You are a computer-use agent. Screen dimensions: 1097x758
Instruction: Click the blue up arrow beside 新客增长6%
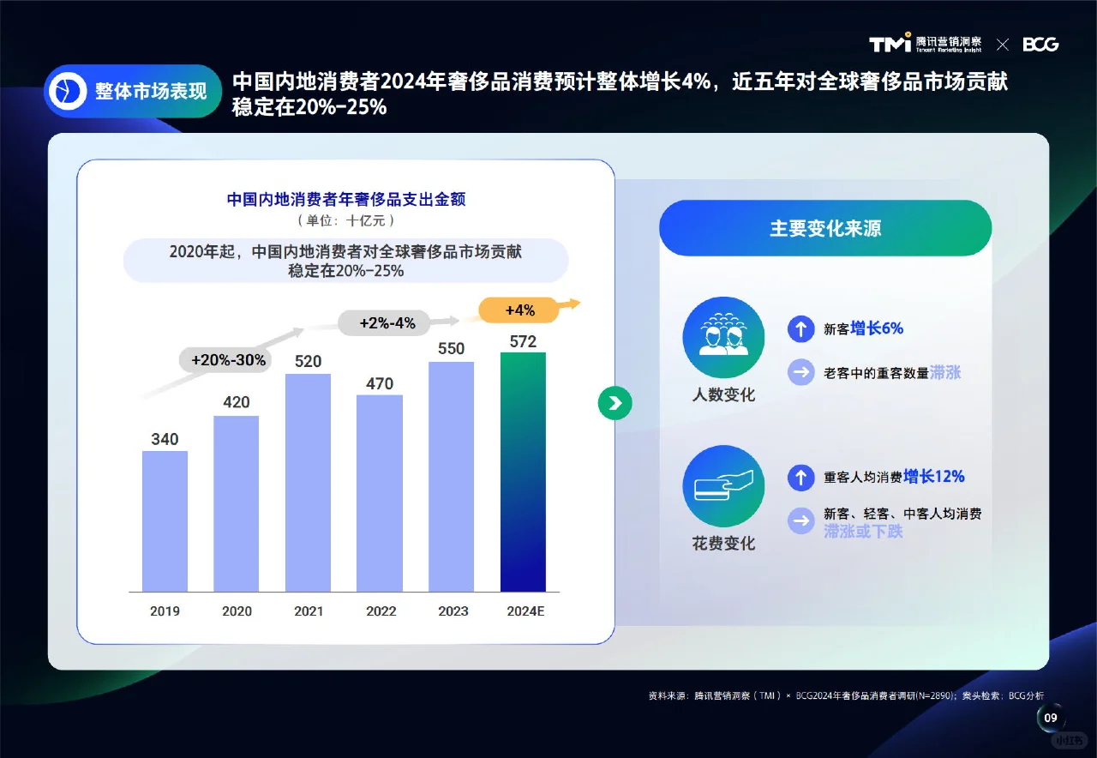click(x=801, y=329)
